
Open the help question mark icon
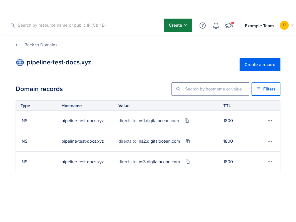point(203,26)
